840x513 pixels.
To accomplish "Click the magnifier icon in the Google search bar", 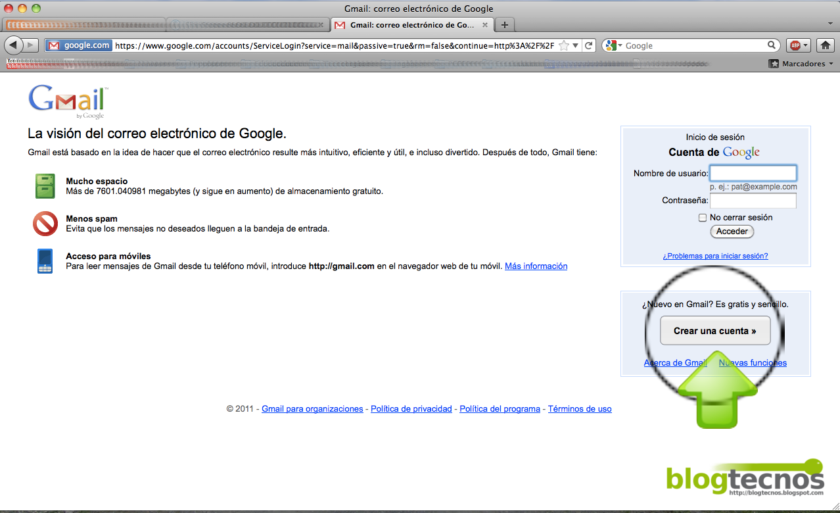I will [772, 45].
